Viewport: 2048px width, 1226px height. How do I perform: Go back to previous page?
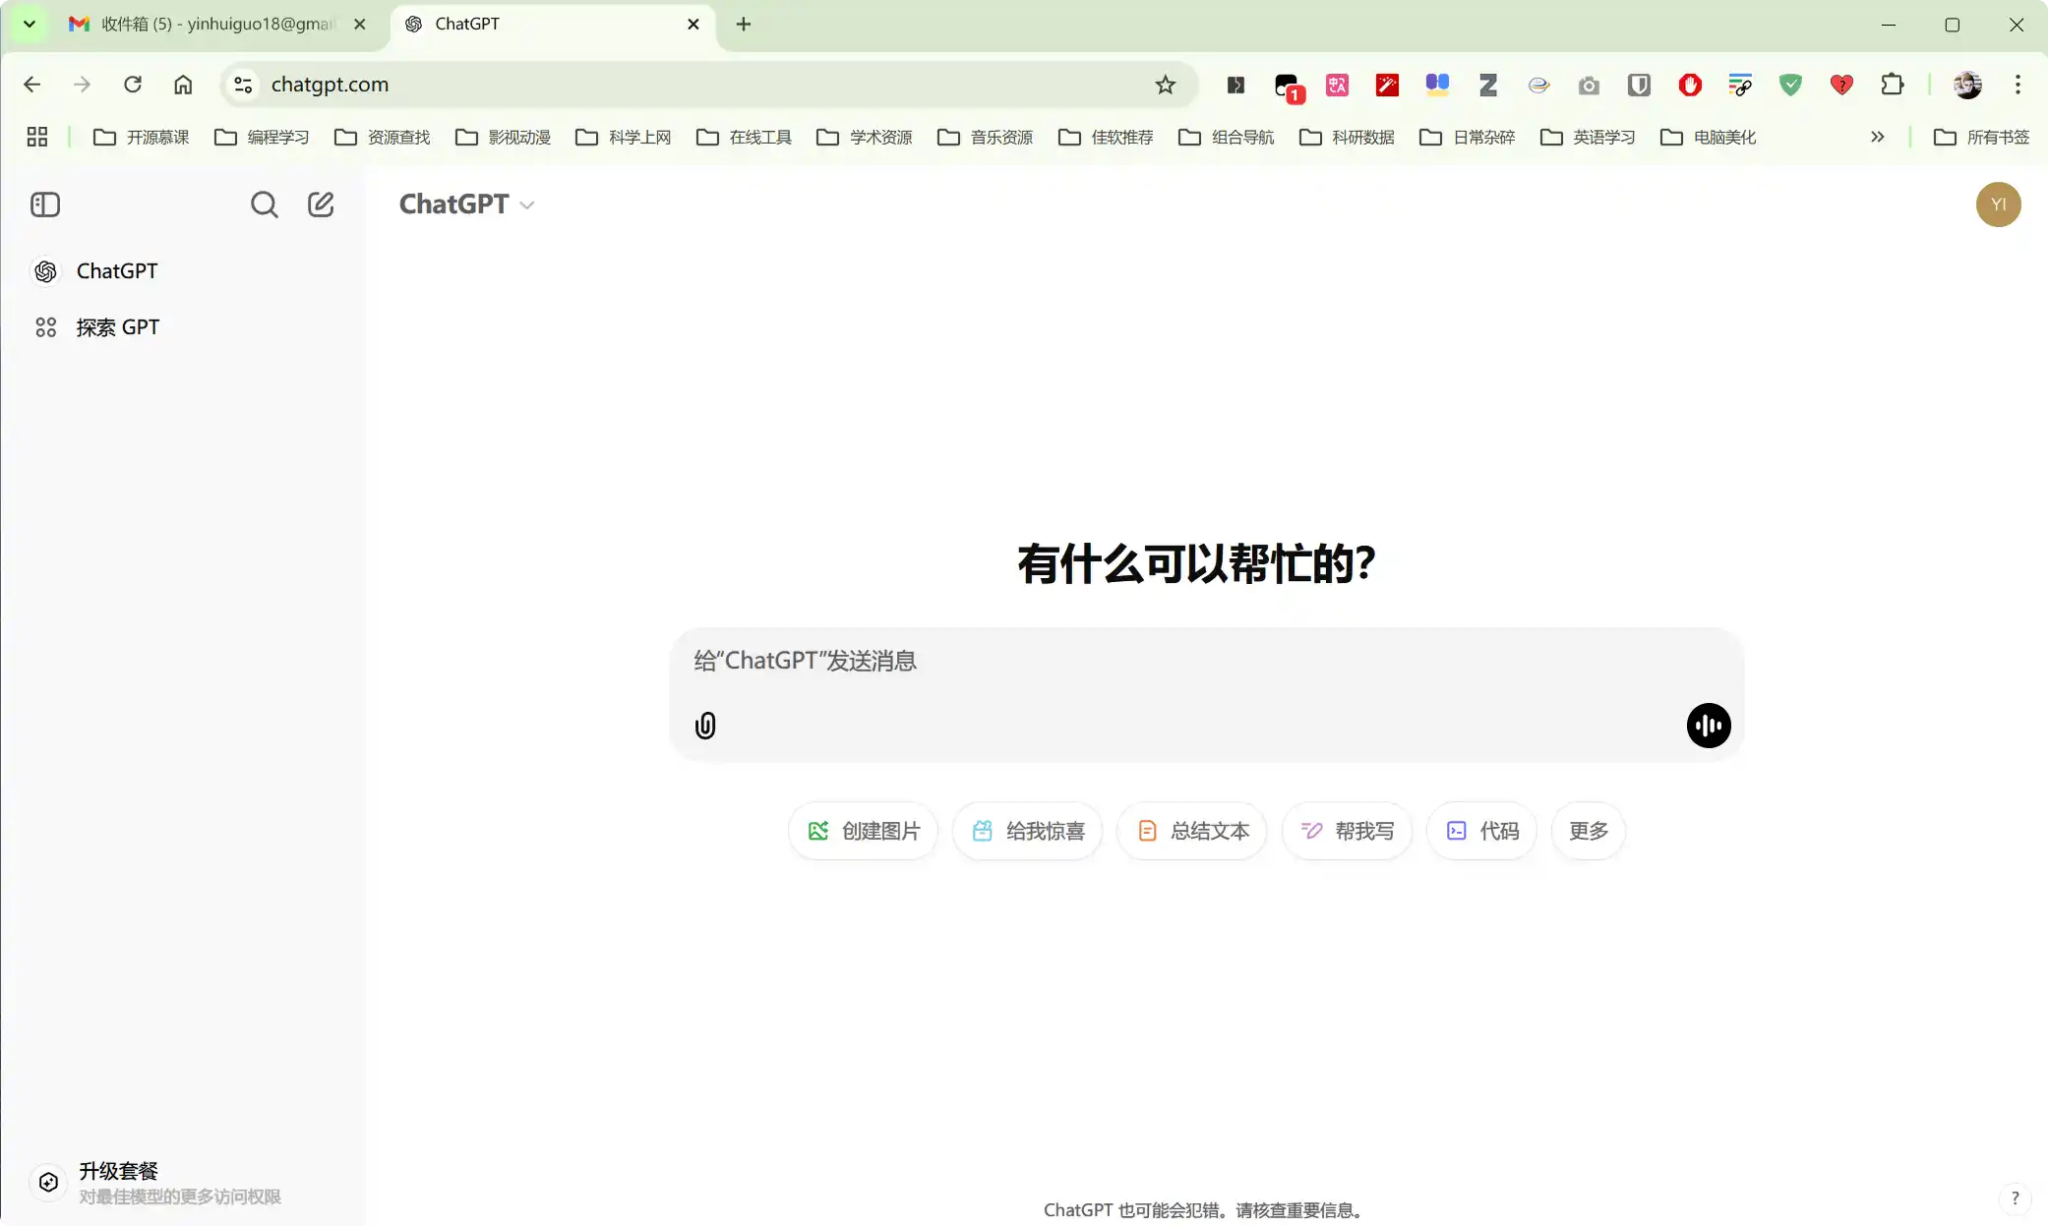(31, 85)
